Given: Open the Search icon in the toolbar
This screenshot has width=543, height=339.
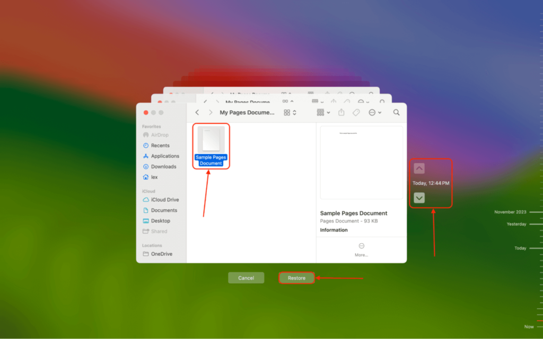Looking at the screenshot, I should click(x=396, y=112).
